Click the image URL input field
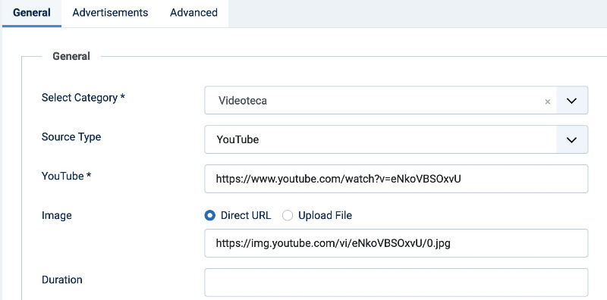Screen dimensions: 607x300 396,243
